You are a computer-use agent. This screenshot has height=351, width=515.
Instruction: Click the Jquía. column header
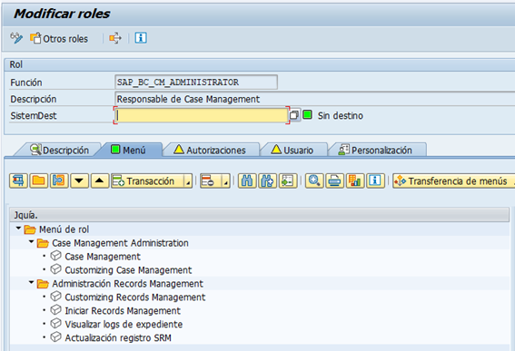pos(260,215)
